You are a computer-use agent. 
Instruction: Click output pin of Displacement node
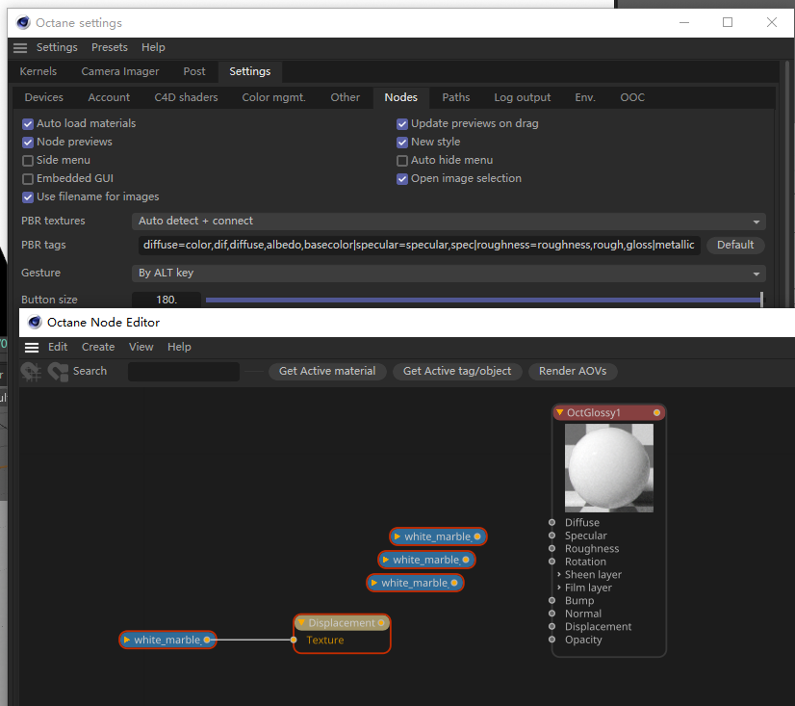coord(381,623)
